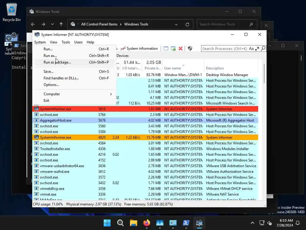Screen dimensions: 306x230
Task: Choose Run as... menu entry
Action: coord(74,56)
